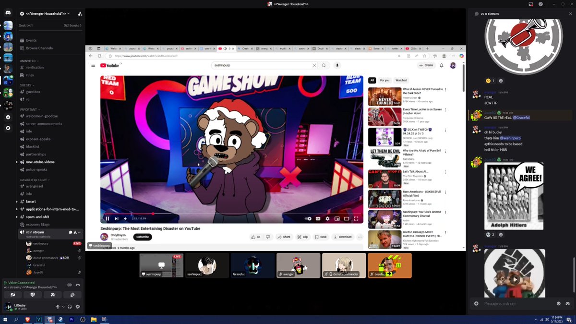
Task: Toggle closed captions in the player
Action: click(318, 218)
